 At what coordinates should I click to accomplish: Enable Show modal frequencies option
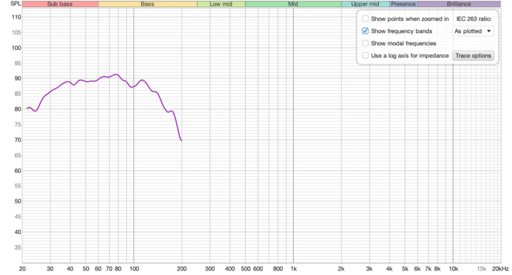[365, 43]
